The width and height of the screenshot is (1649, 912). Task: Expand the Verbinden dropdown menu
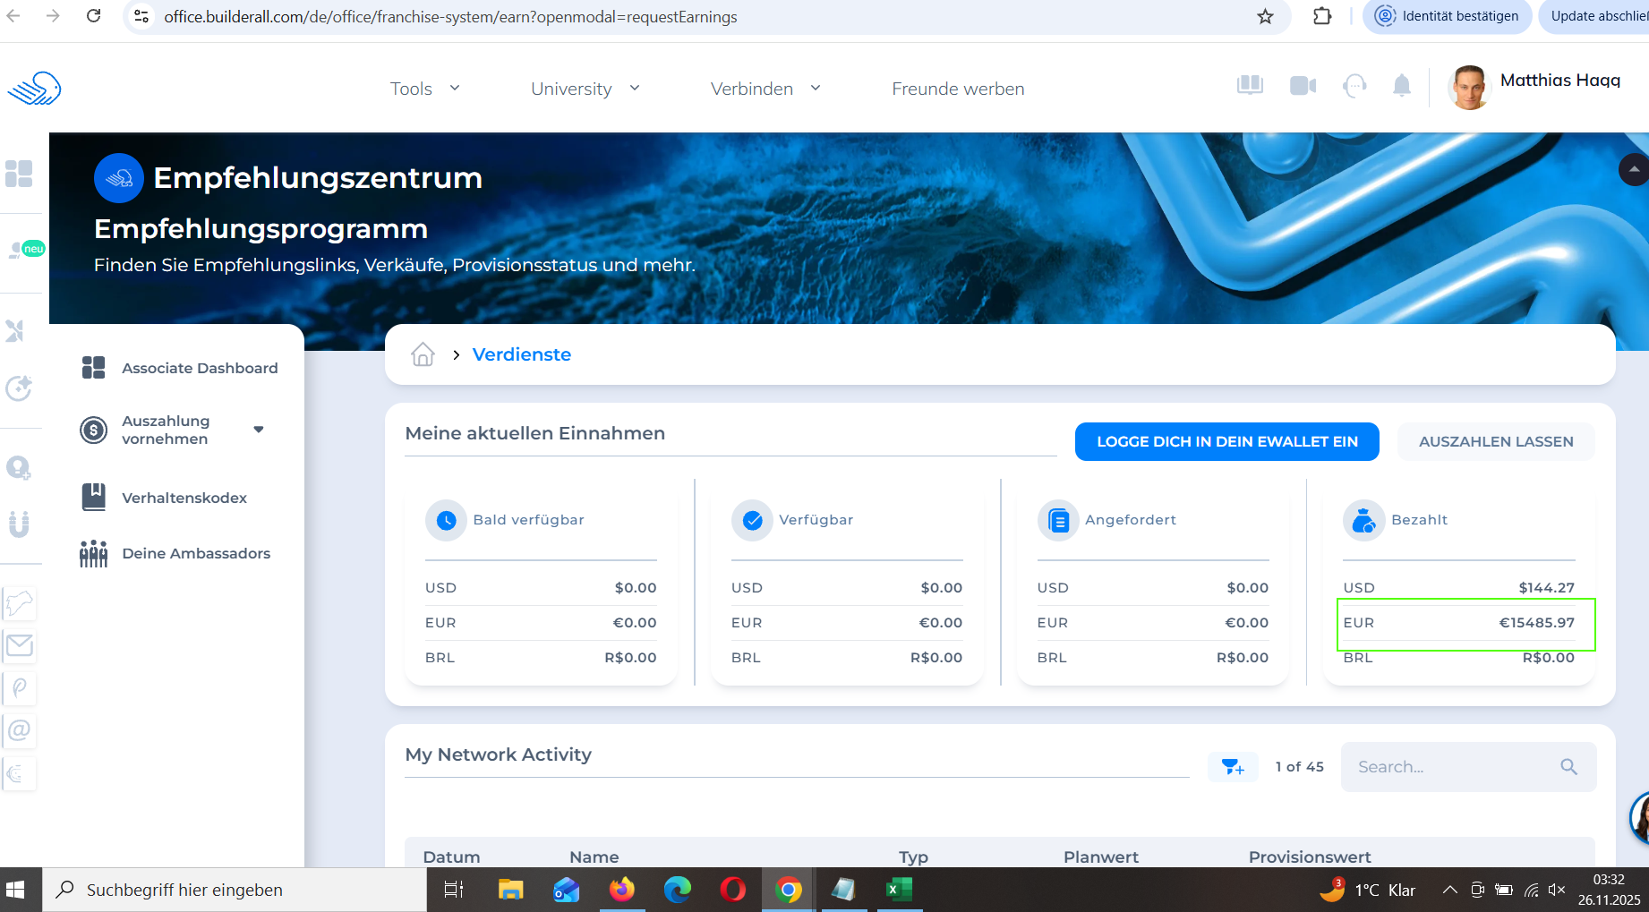coord(765,89)
